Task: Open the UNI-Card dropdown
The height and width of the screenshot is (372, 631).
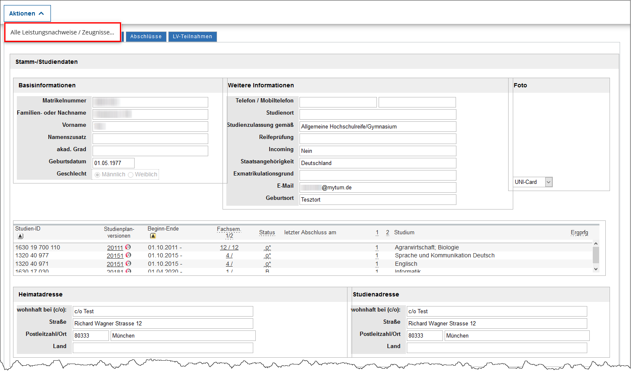Action: pos(549,182)
